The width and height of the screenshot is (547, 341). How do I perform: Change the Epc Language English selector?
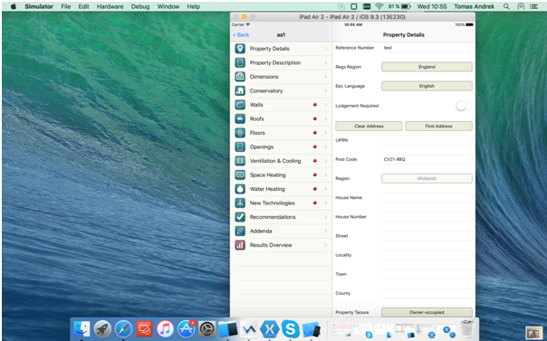click(x=427, y=86)
